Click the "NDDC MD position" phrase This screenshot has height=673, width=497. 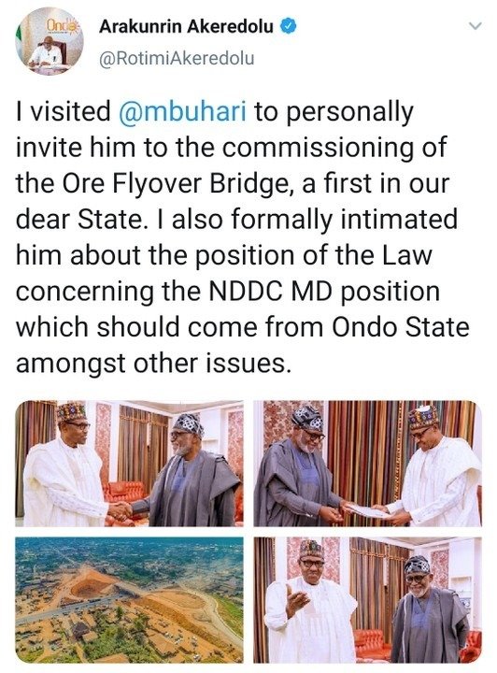(324, 292)
